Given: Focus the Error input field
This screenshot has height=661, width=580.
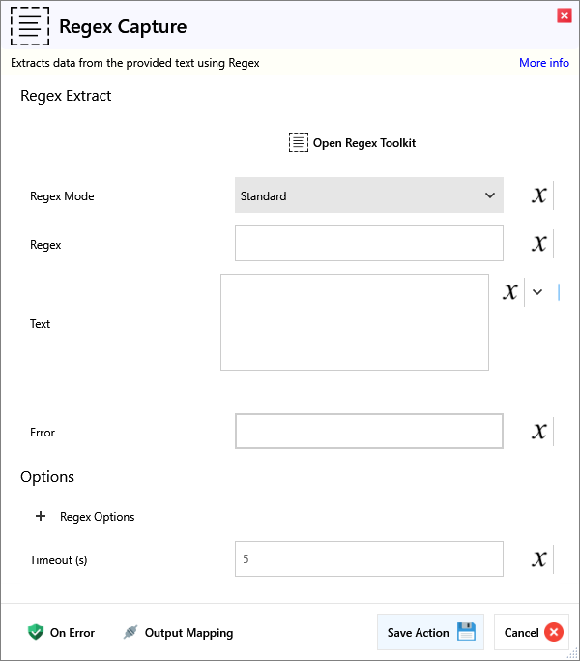Looking at the screenshot, I should point(368,432).
